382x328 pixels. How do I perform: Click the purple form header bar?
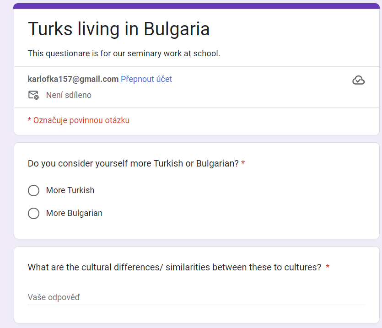tap(197, 6)
